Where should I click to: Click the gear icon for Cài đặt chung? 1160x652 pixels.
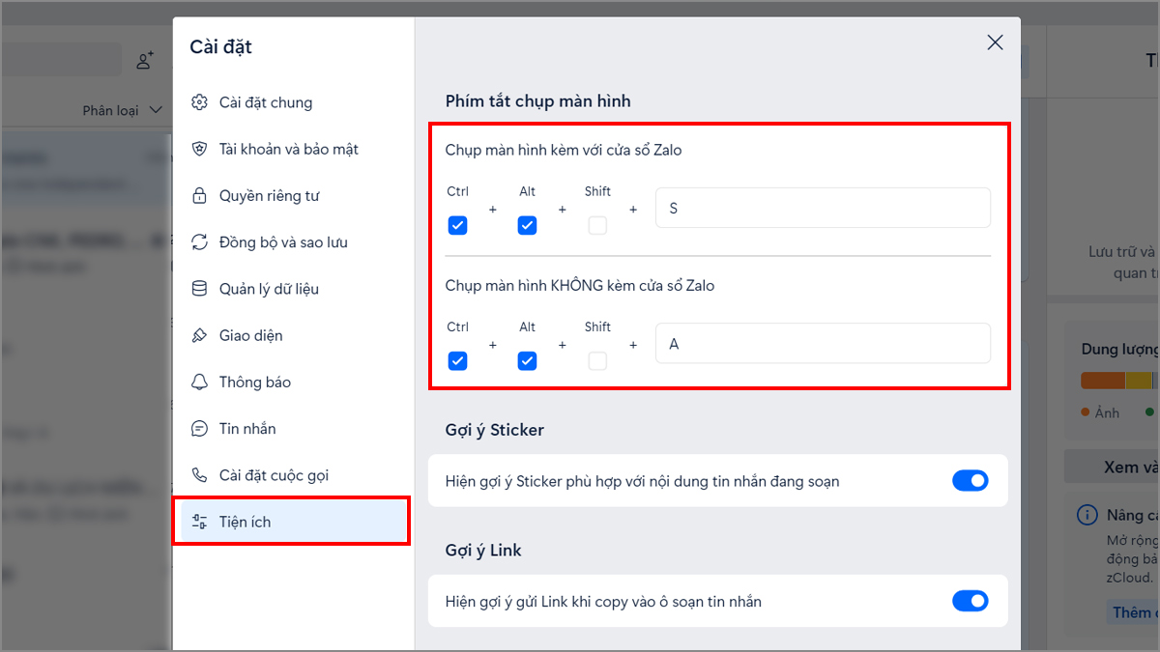tap(200, 102)
